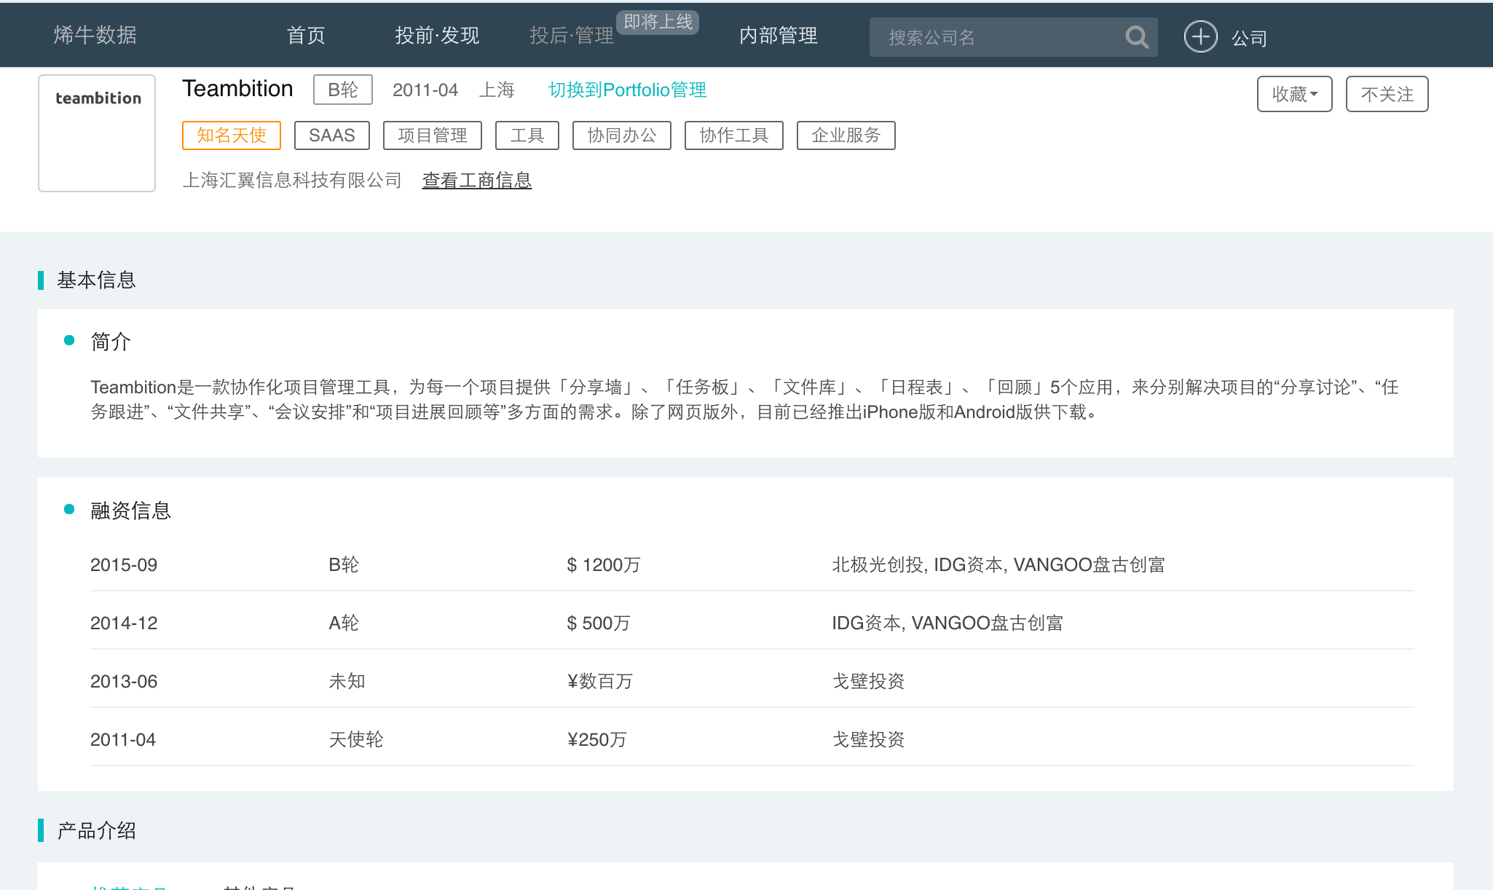
Task: Click the B轮 stage badge
Action: pyautogui.click(x=342, y=90)
